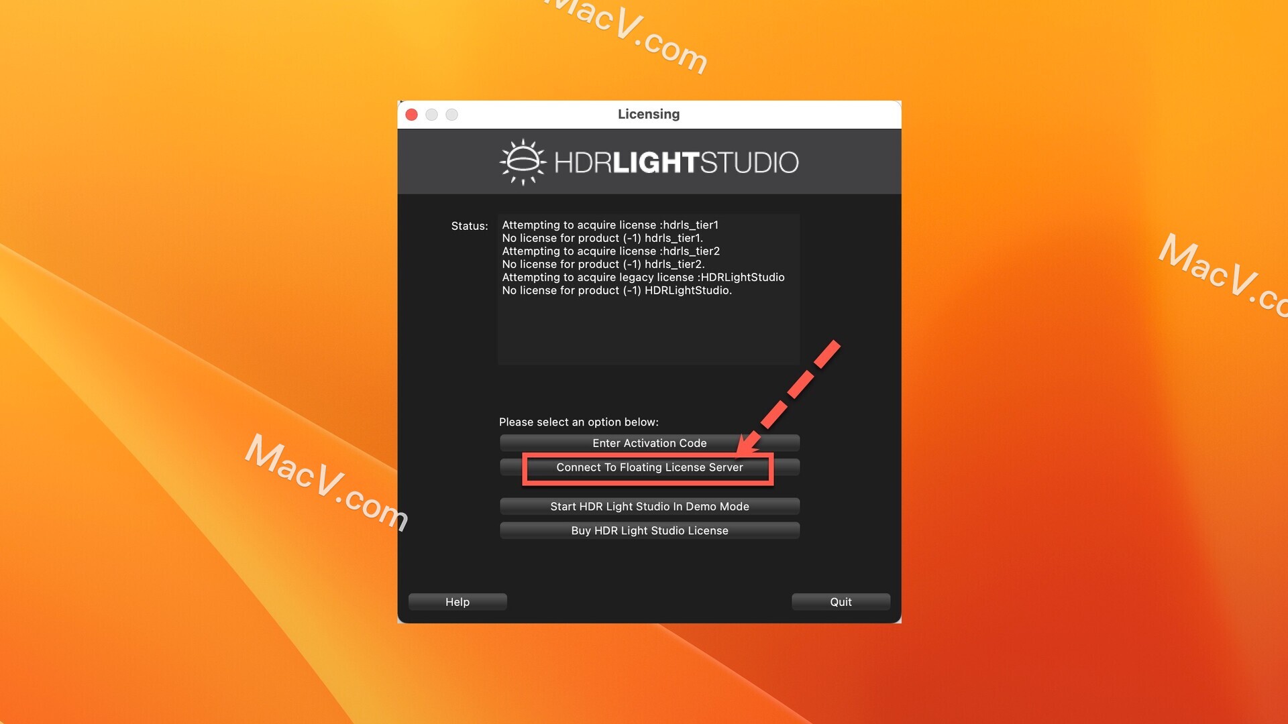Image resolution: width=1288 pixels, height=724 pixels.
Task: Click the Licensing window title bar
Action: [649, 114]
